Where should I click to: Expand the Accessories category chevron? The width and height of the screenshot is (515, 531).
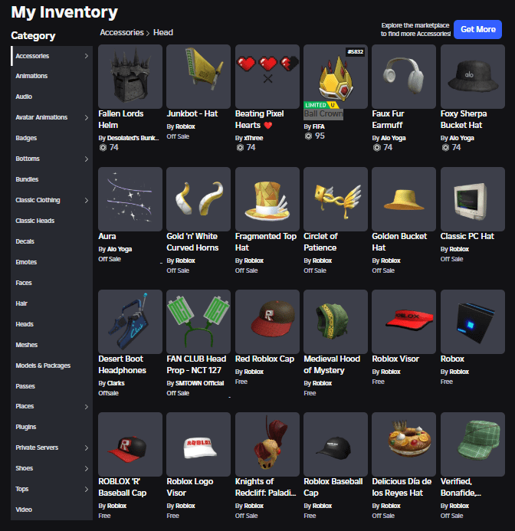click(x=87, y=56)
